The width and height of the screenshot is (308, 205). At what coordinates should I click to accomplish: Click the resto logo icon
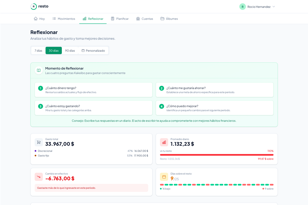pyautogui.click(x=34, y=7)
